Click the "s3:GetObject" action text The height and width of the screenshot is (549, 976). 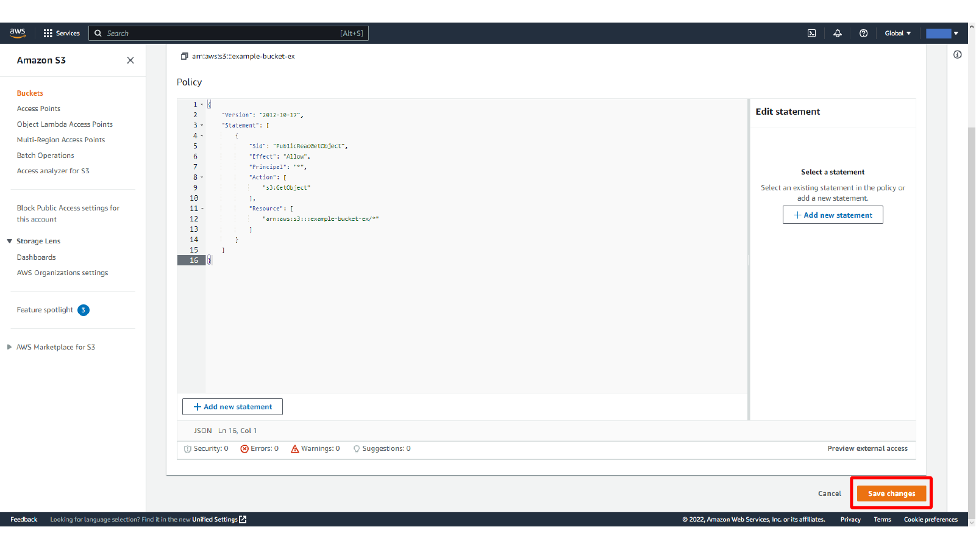[287, 188]
